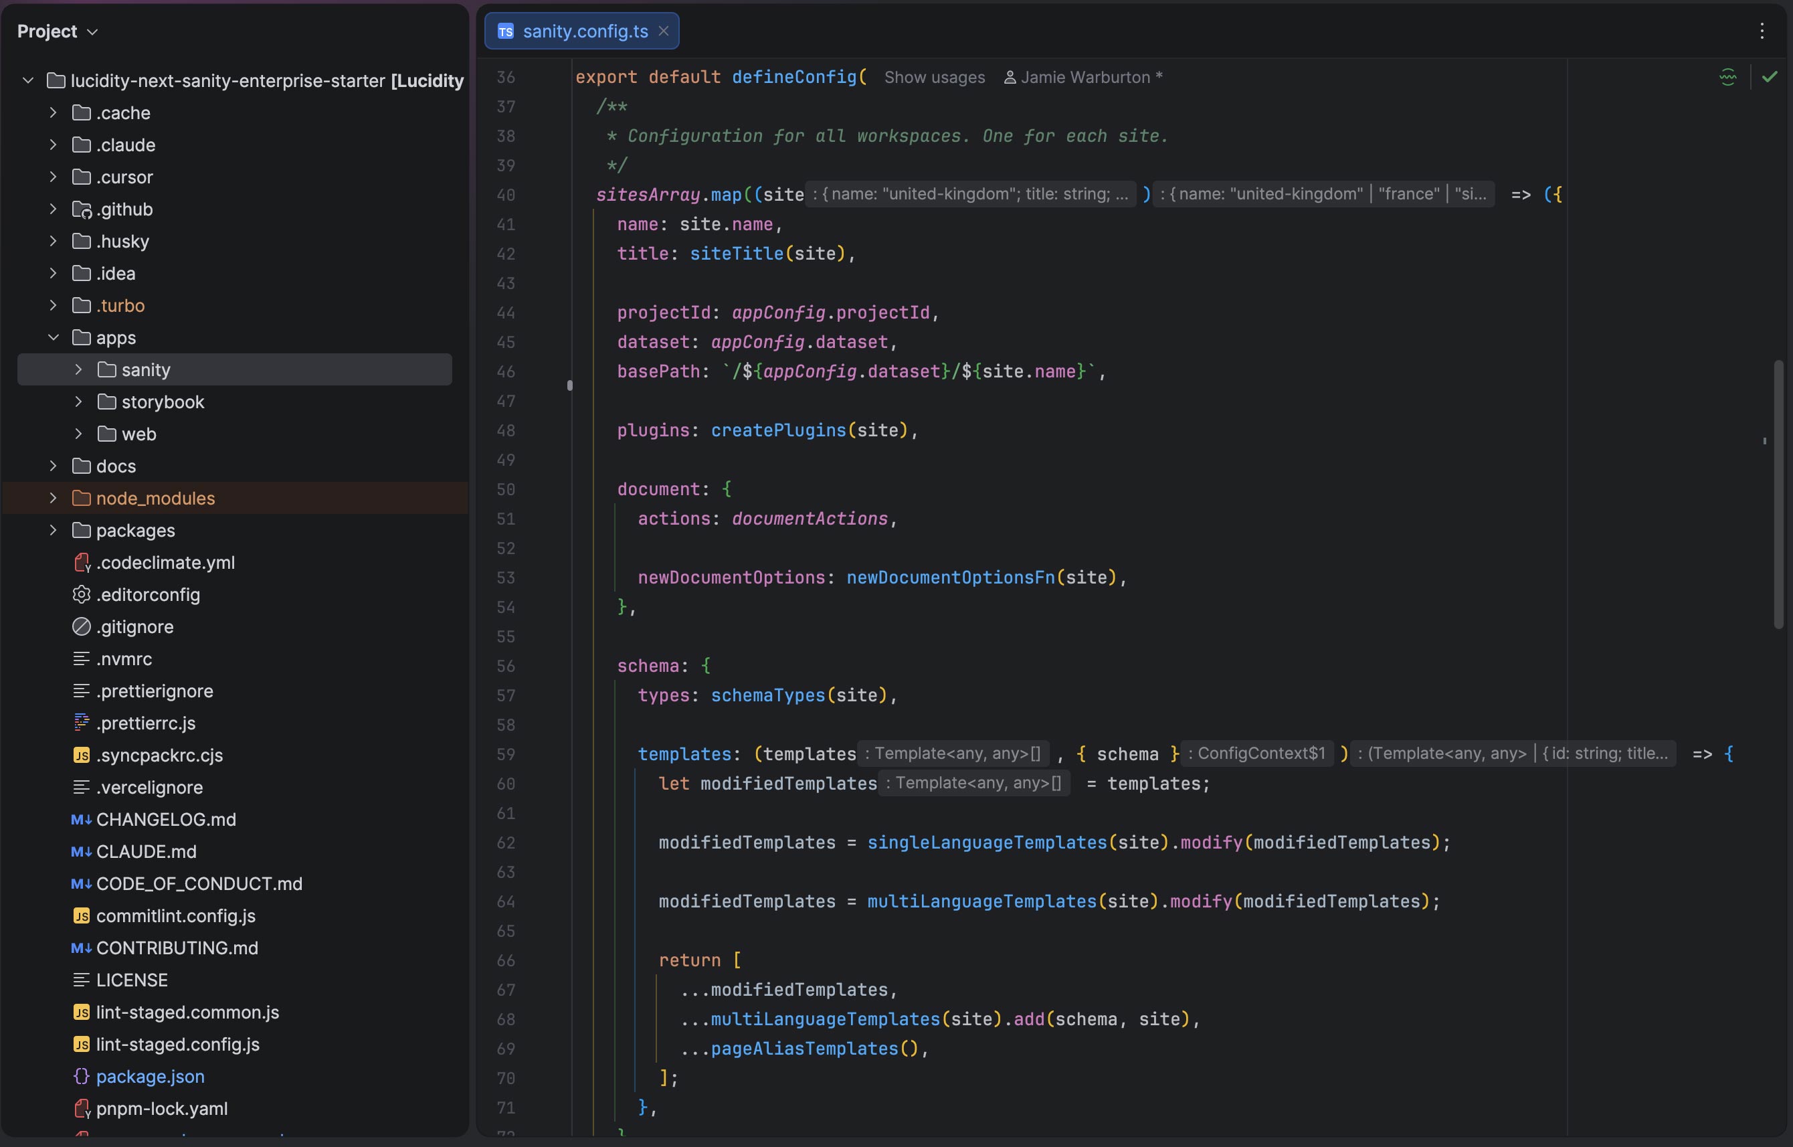Click Show usages inlay hint
This screenshot has height=1147, width=1793.
(935, 78)
